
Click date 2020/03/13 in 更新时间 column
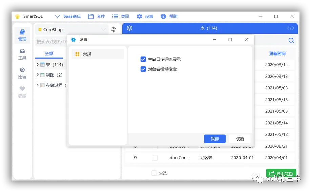coord(276,77)
